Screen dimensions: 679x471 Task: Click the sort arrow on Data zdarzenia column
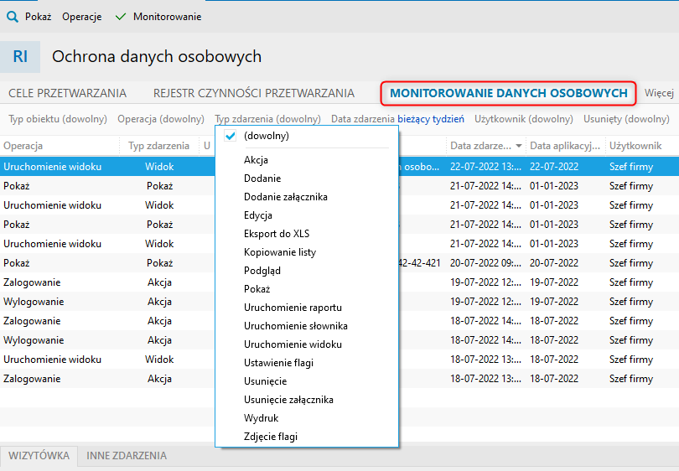(519, 146)
